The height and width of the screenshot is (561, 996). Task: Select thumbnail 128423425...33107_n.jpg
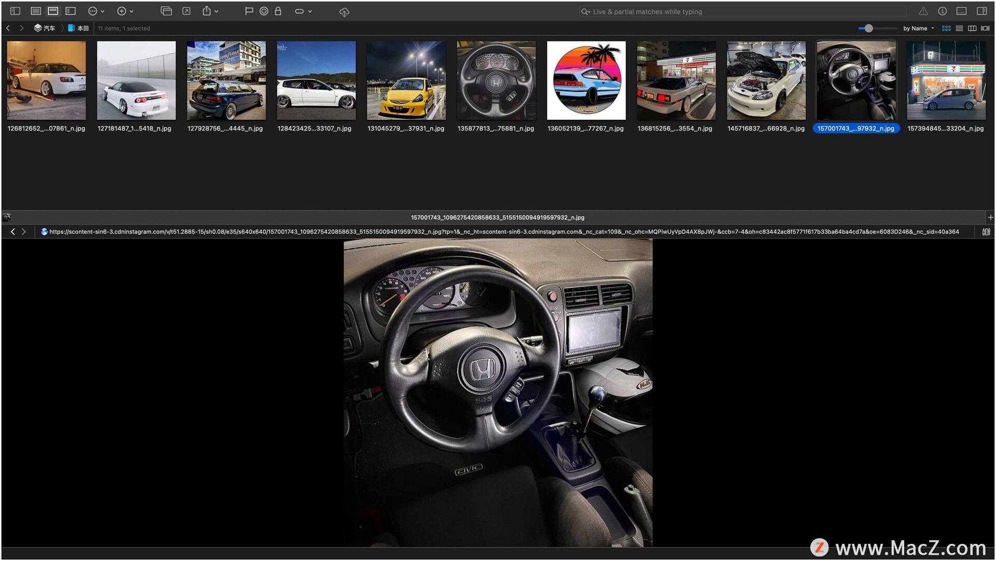(316, 80)
